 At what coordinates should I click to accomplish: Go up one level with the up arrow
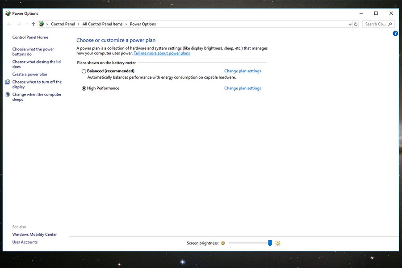(33, 24)
